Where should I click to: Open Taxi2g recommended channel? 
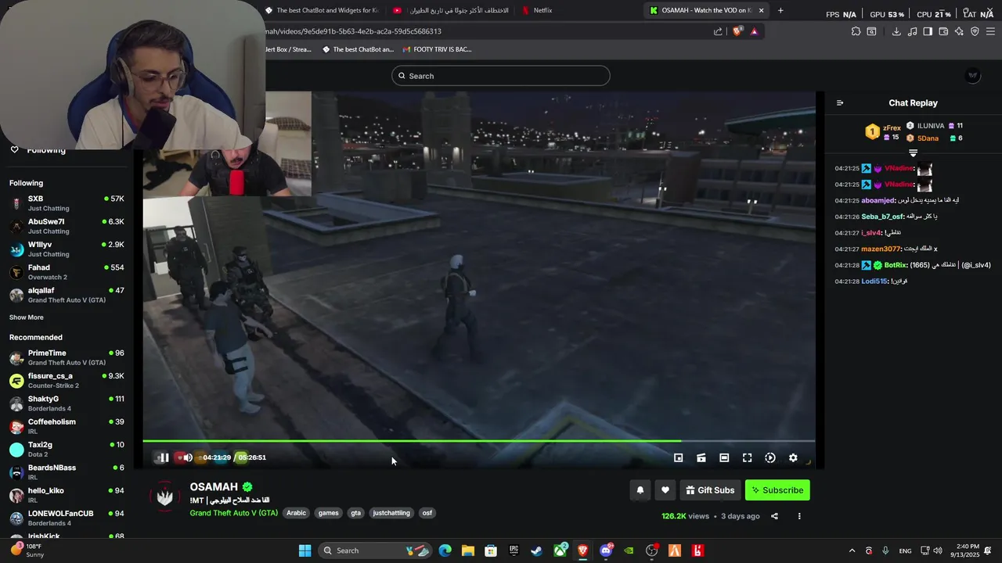pos(67,449)
